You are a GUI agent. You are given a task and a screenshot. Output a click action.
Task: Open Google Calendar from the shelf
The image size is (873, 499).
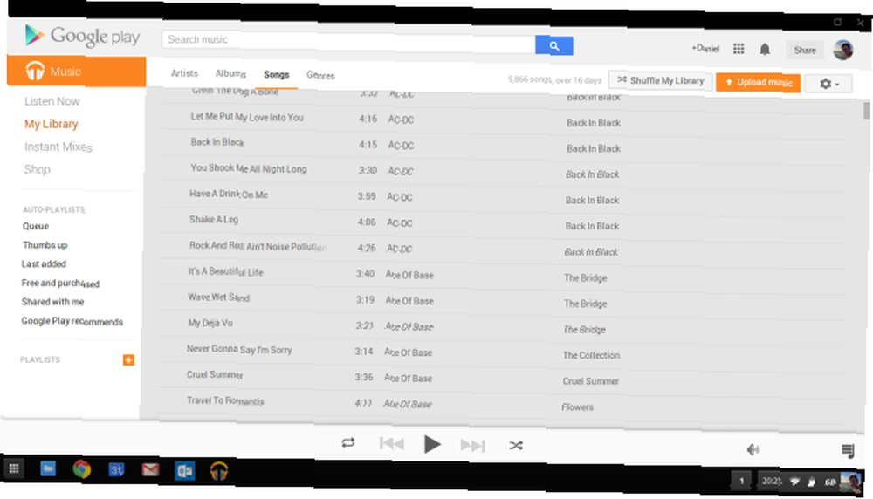tap(116, 470)
